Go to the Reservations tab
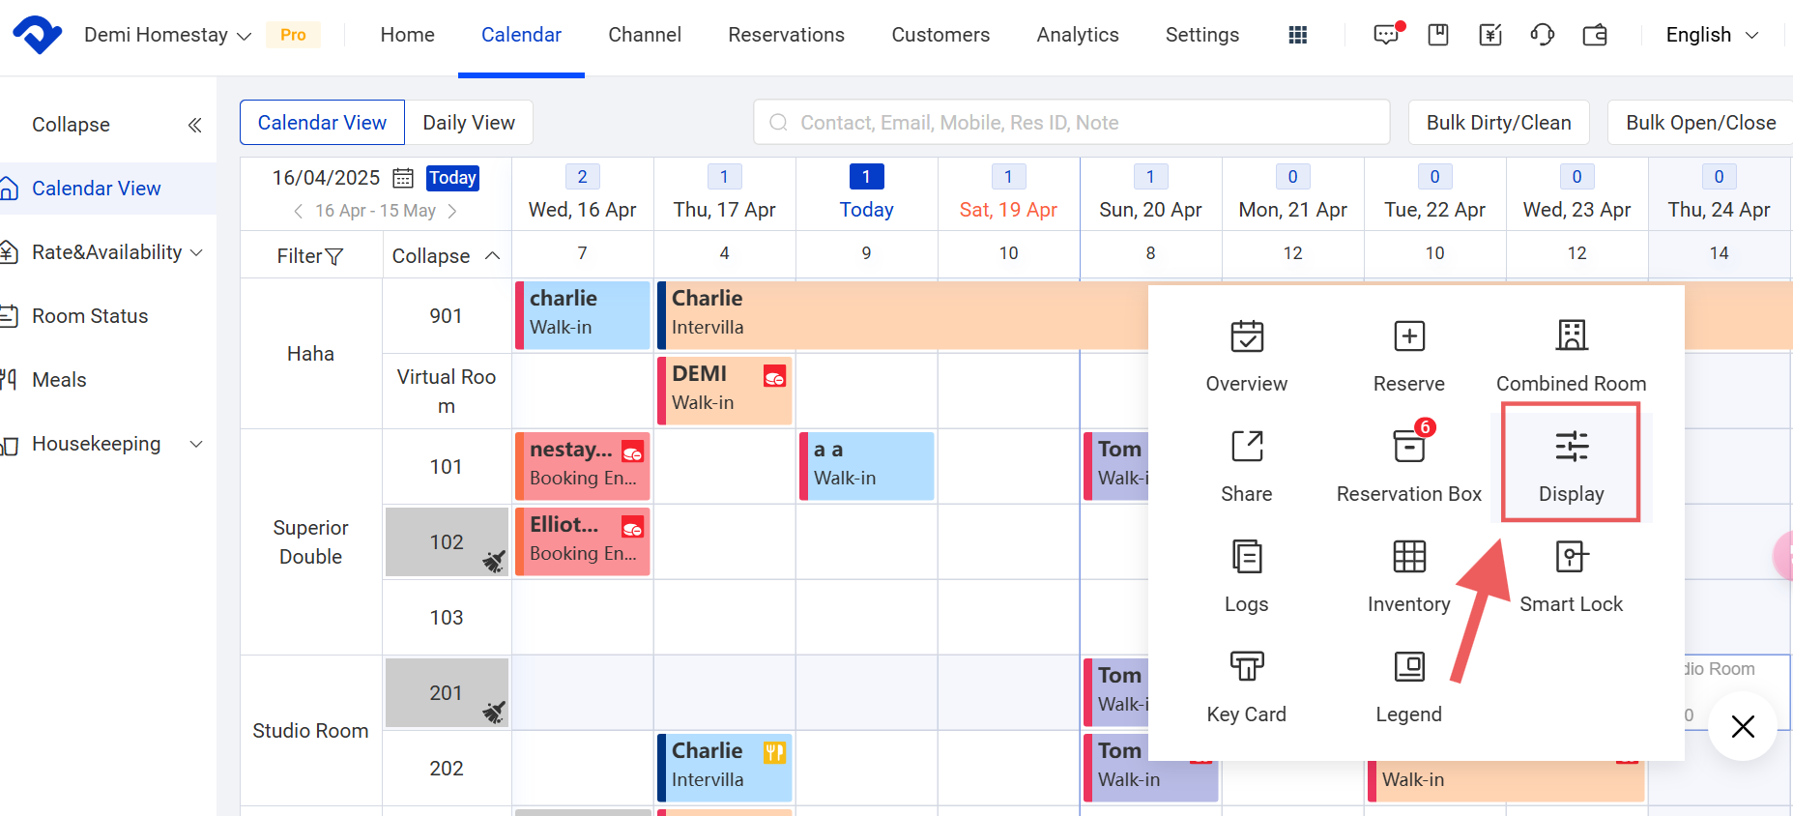This screenshot has width=1793, height=816. pos(786,35)
